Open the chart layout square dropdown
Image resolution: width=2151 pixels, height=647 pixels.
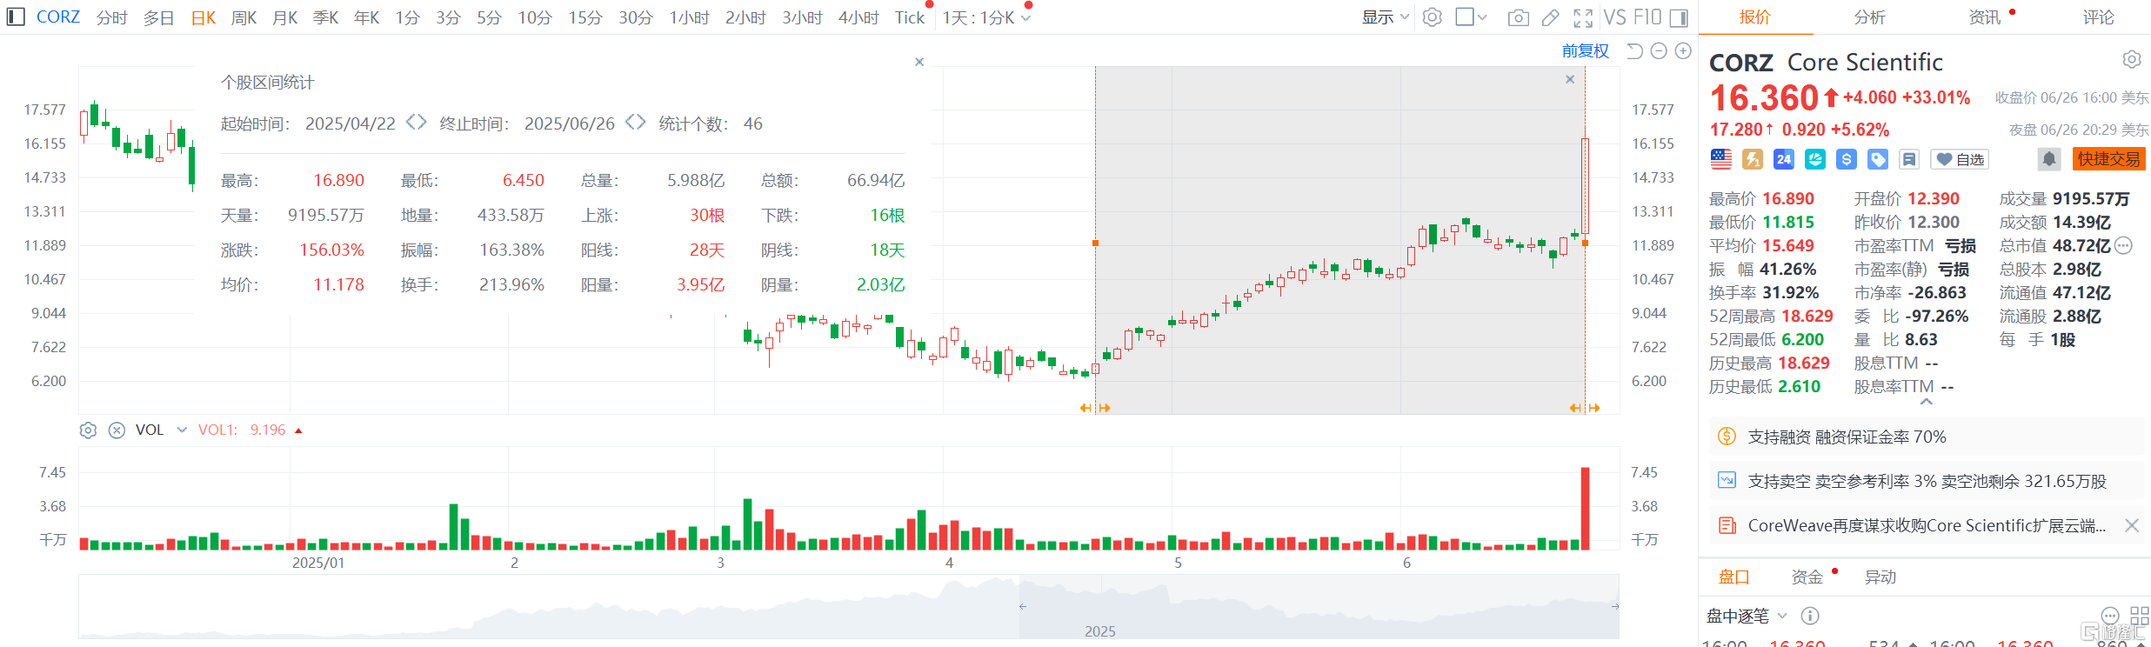coord(1472,17)
